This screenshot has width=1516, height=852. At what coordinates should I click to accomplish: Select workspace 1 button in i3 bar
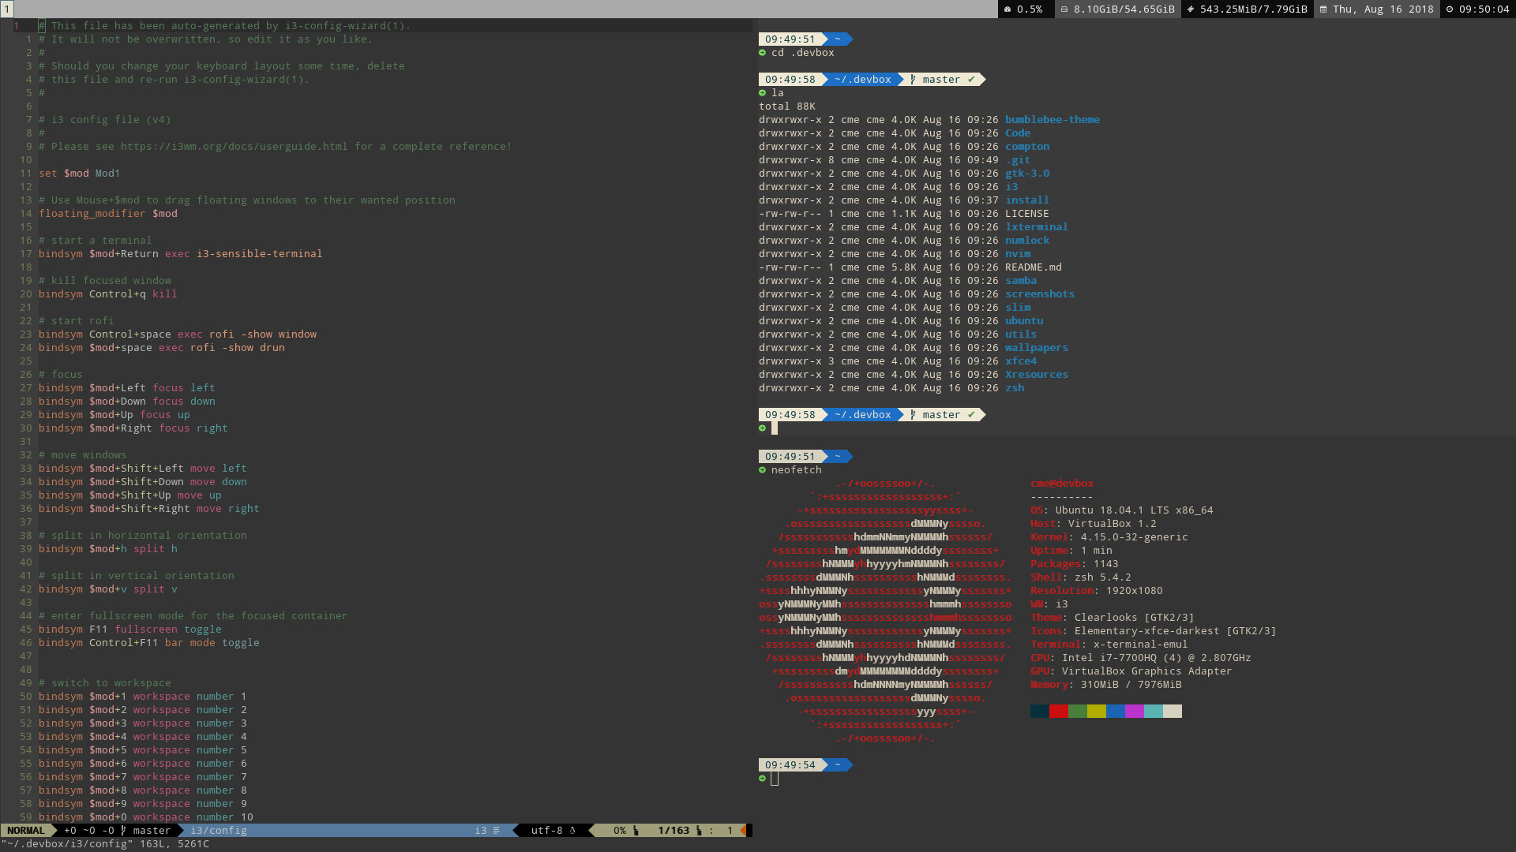coord(6,9)
